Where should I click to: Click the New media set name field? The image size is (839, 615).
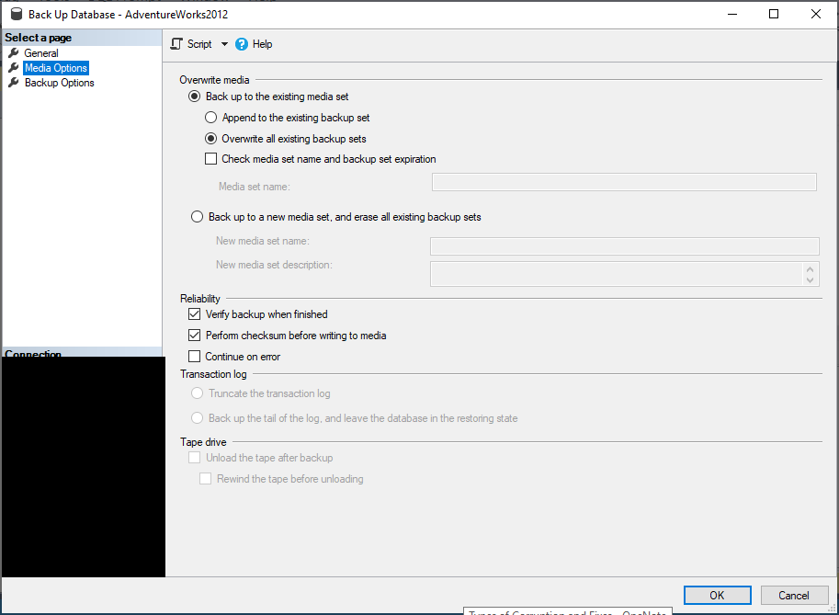click(x=625, y=246)
